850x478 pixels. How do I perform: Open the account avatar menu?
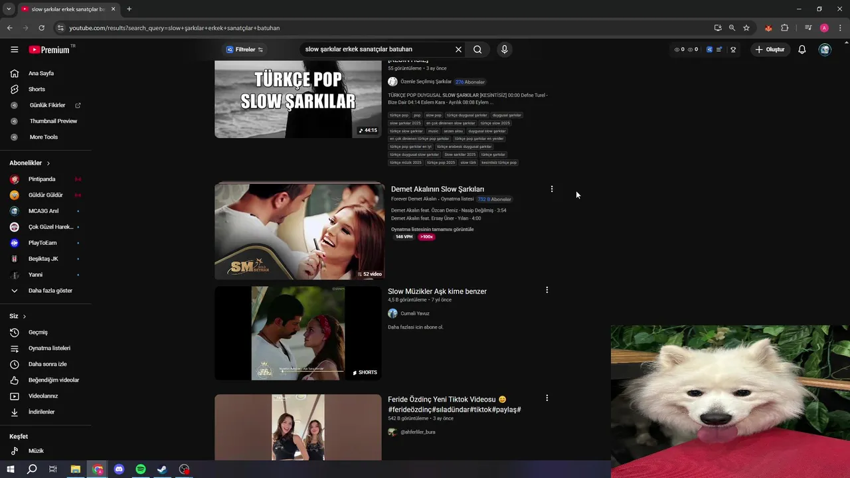click(x=825, y=49)
